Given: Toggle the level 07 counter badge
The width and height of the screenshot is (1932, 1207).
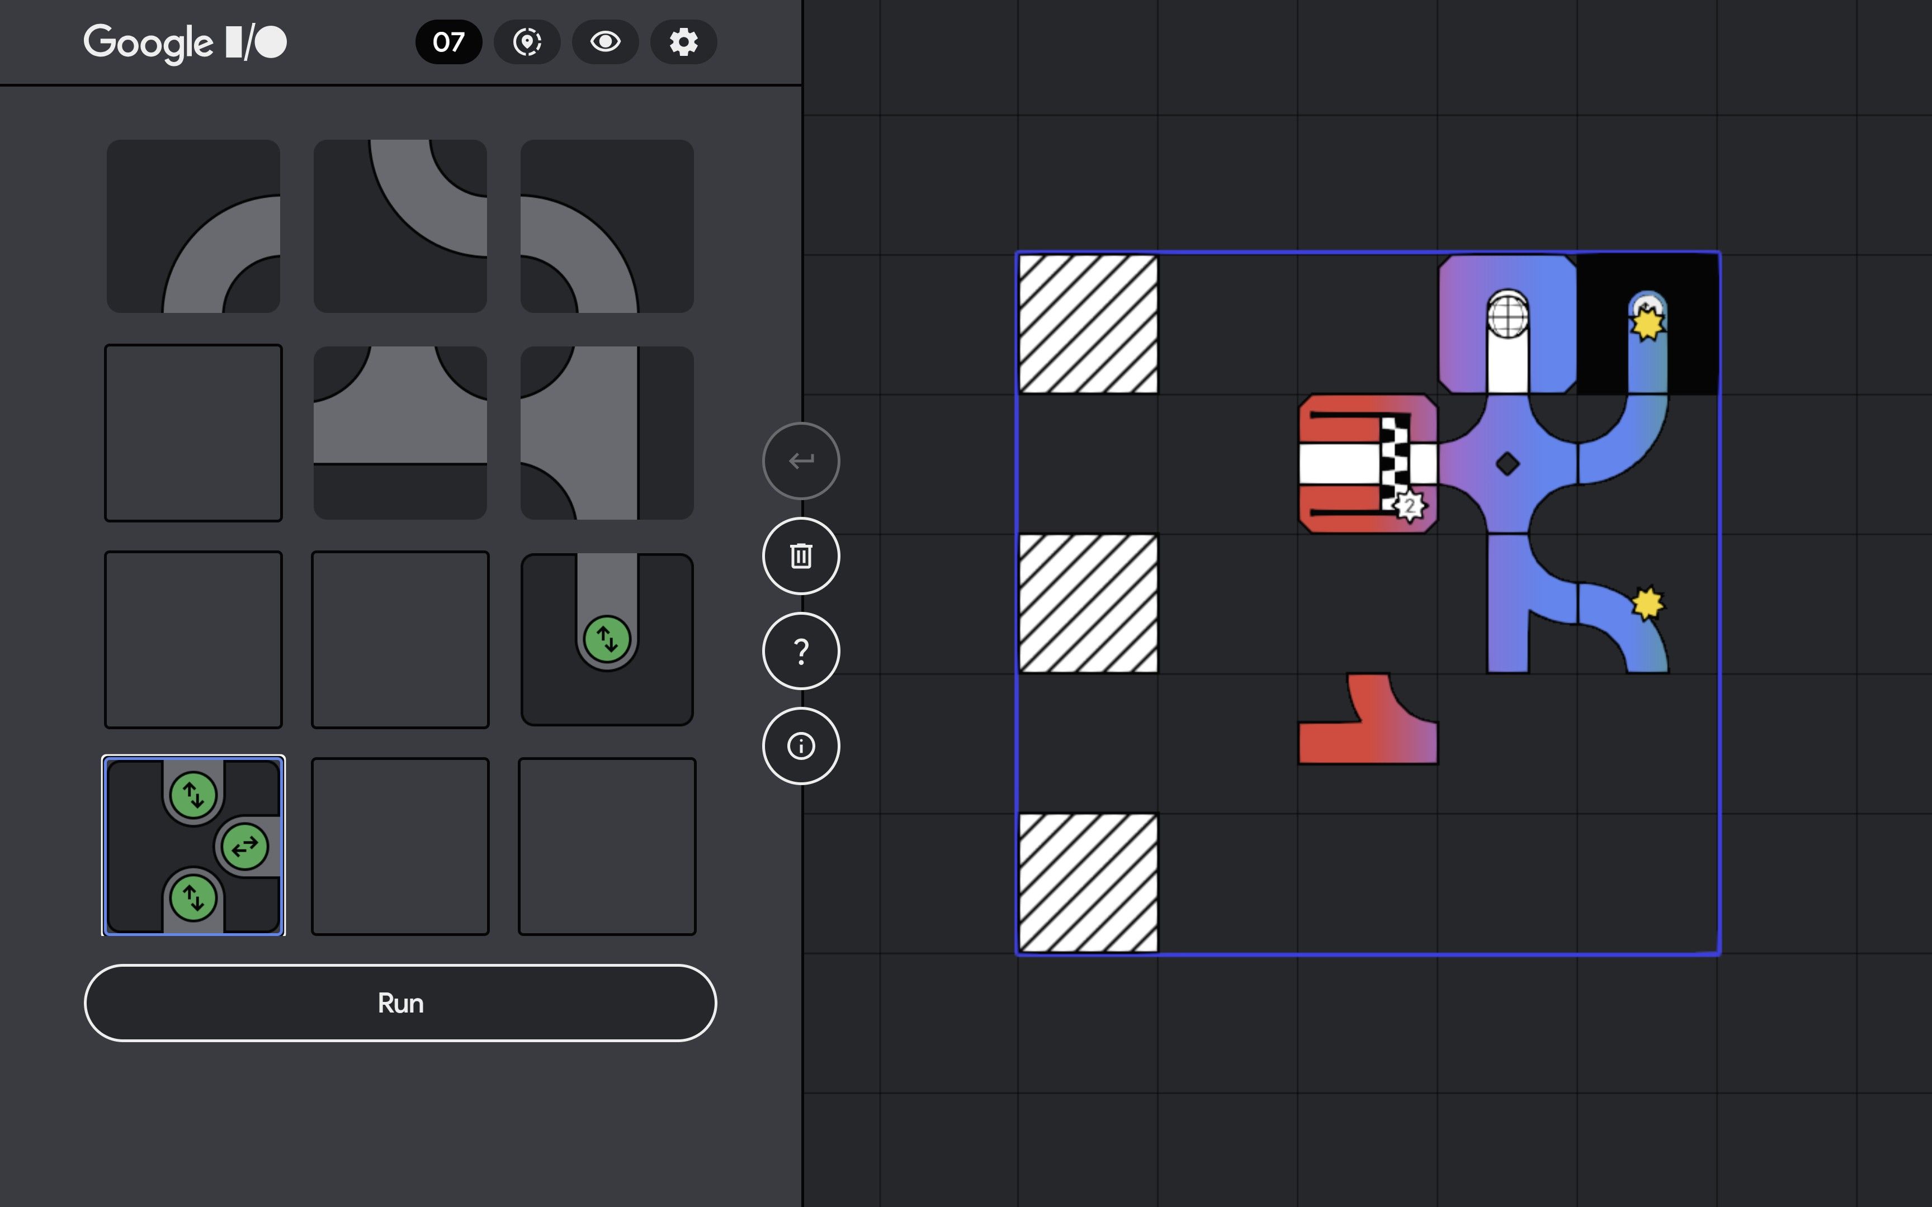Looking at the screenshot, I should click(448, 42).
